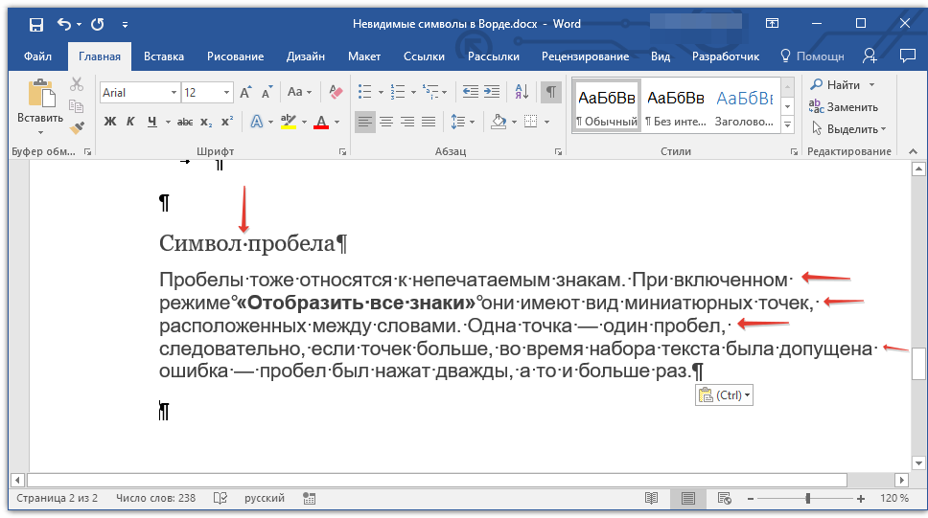928x518 pixels.
Task: Click the zoom slider in status bar
Action: [807, 499]
